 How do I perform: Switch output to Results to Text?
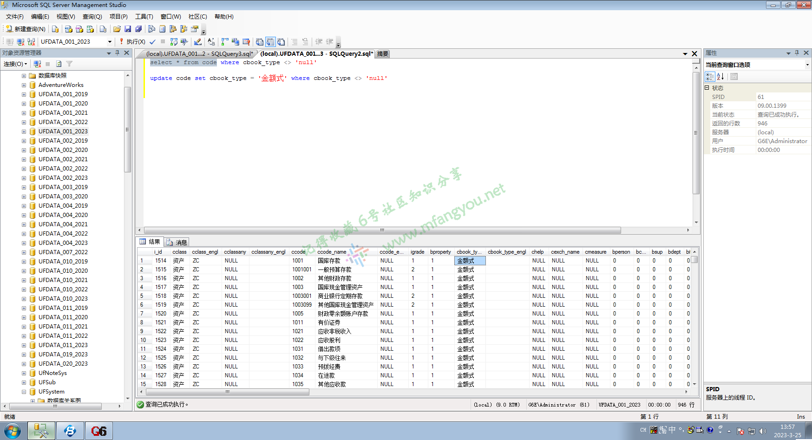pos(260,41)
